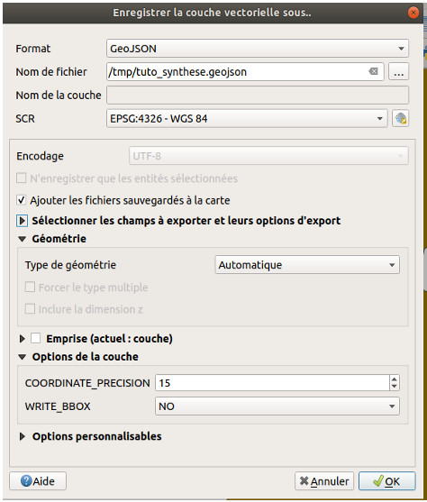This screenshot has height=502, width=427.
Task: Clear the file name with eraser icon
Action: 373,71
